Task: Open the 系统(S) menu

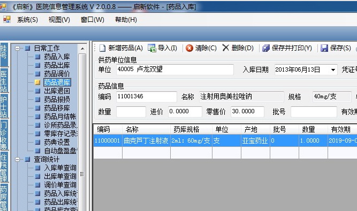Action: coord(27,20)
